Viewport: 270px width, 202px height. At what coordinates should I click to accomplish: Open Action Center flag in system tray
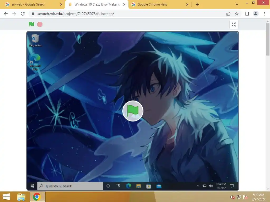[x=245, y=197]
